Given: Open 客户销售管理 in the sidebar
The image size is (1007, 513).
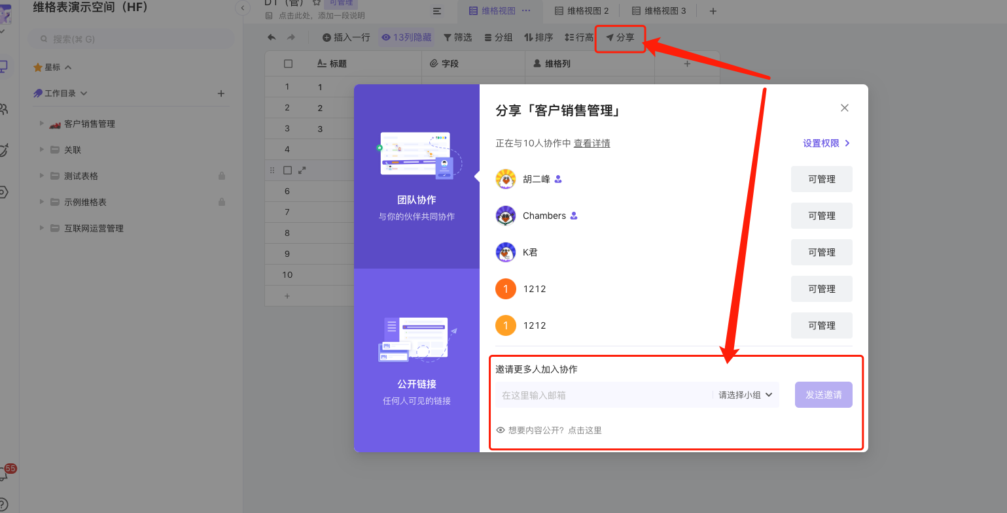Looking at the screenshot, I should pos(90,124).
